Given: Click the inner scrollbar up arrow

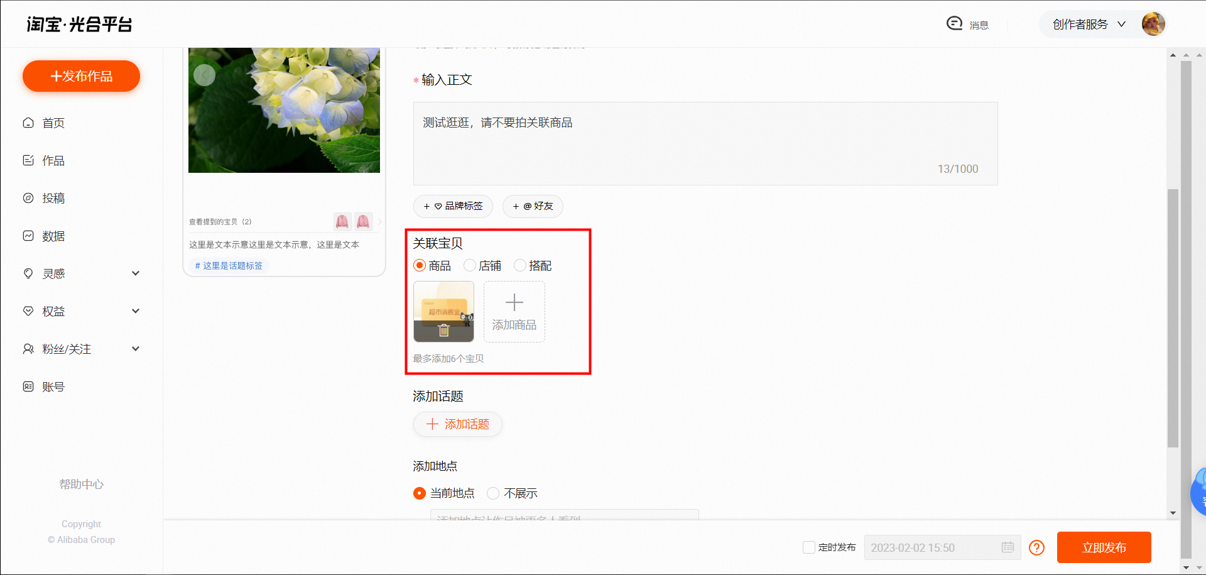Looking at the screenshot, I should (1173, 55).
